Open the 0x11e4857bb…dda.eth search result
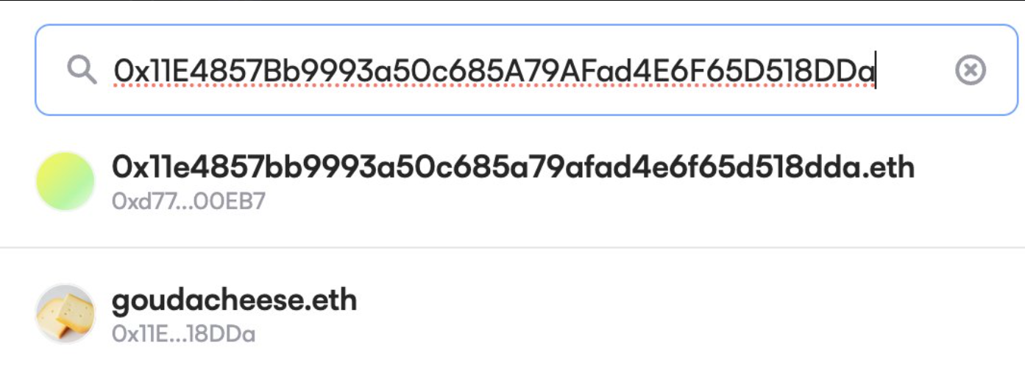 [x=512, y=181]
